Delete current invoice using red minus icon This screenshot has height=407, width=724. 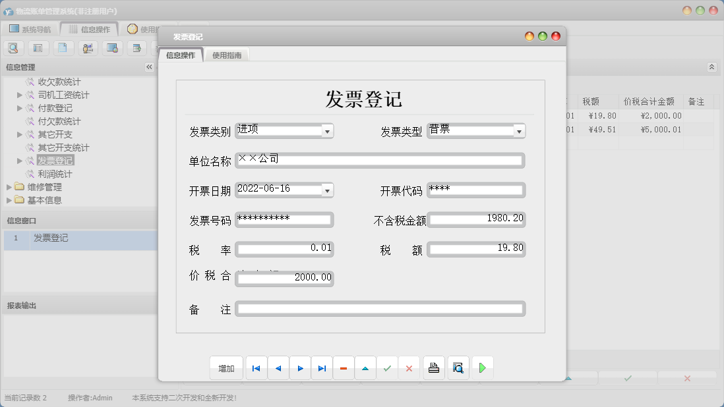343,367
